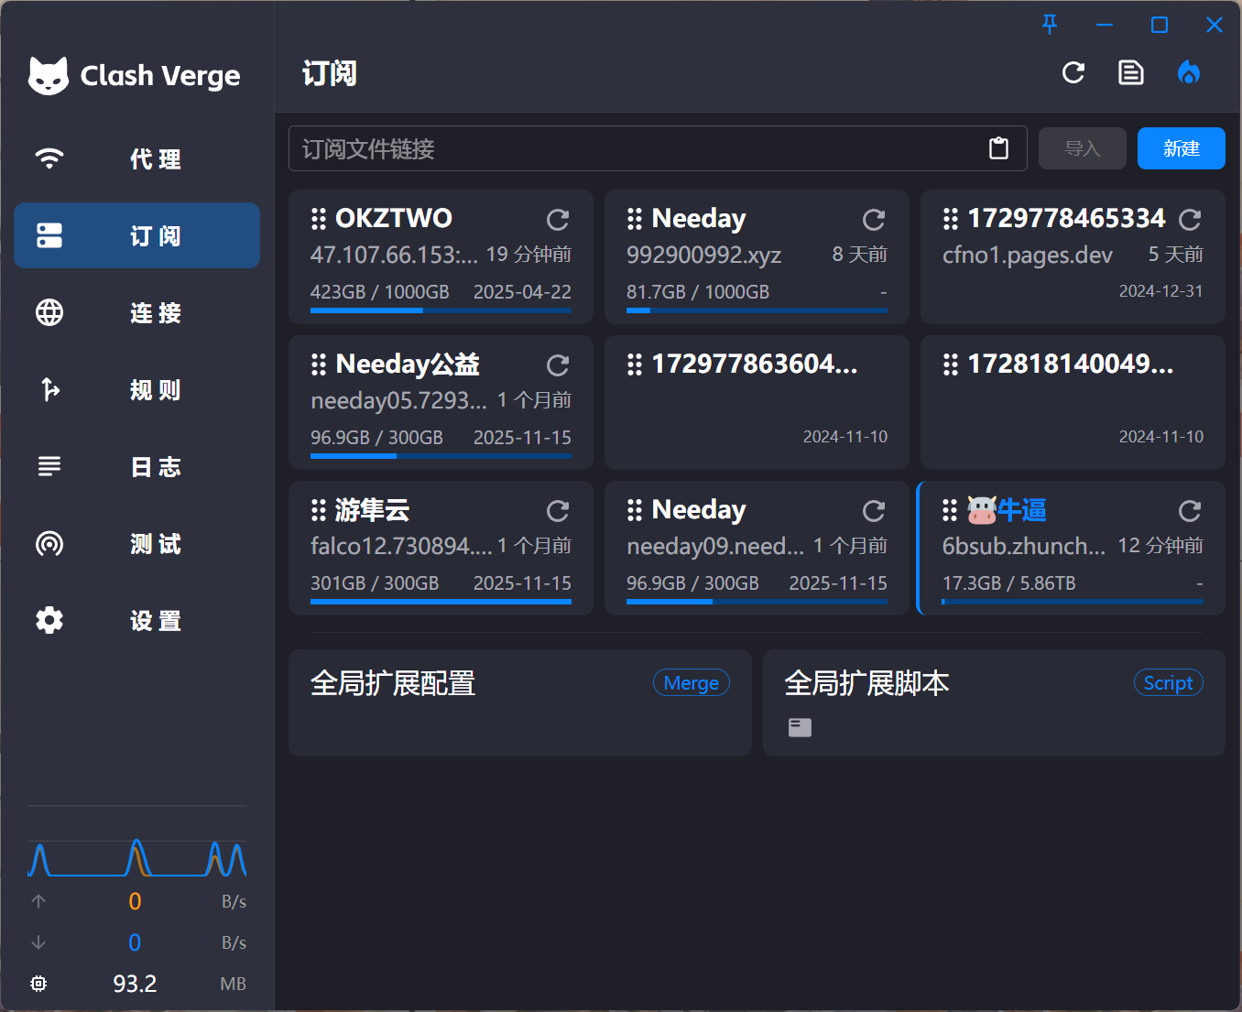Click the 新建 new profile button
The image size is (1242, 1012).
pos(1182,148)
